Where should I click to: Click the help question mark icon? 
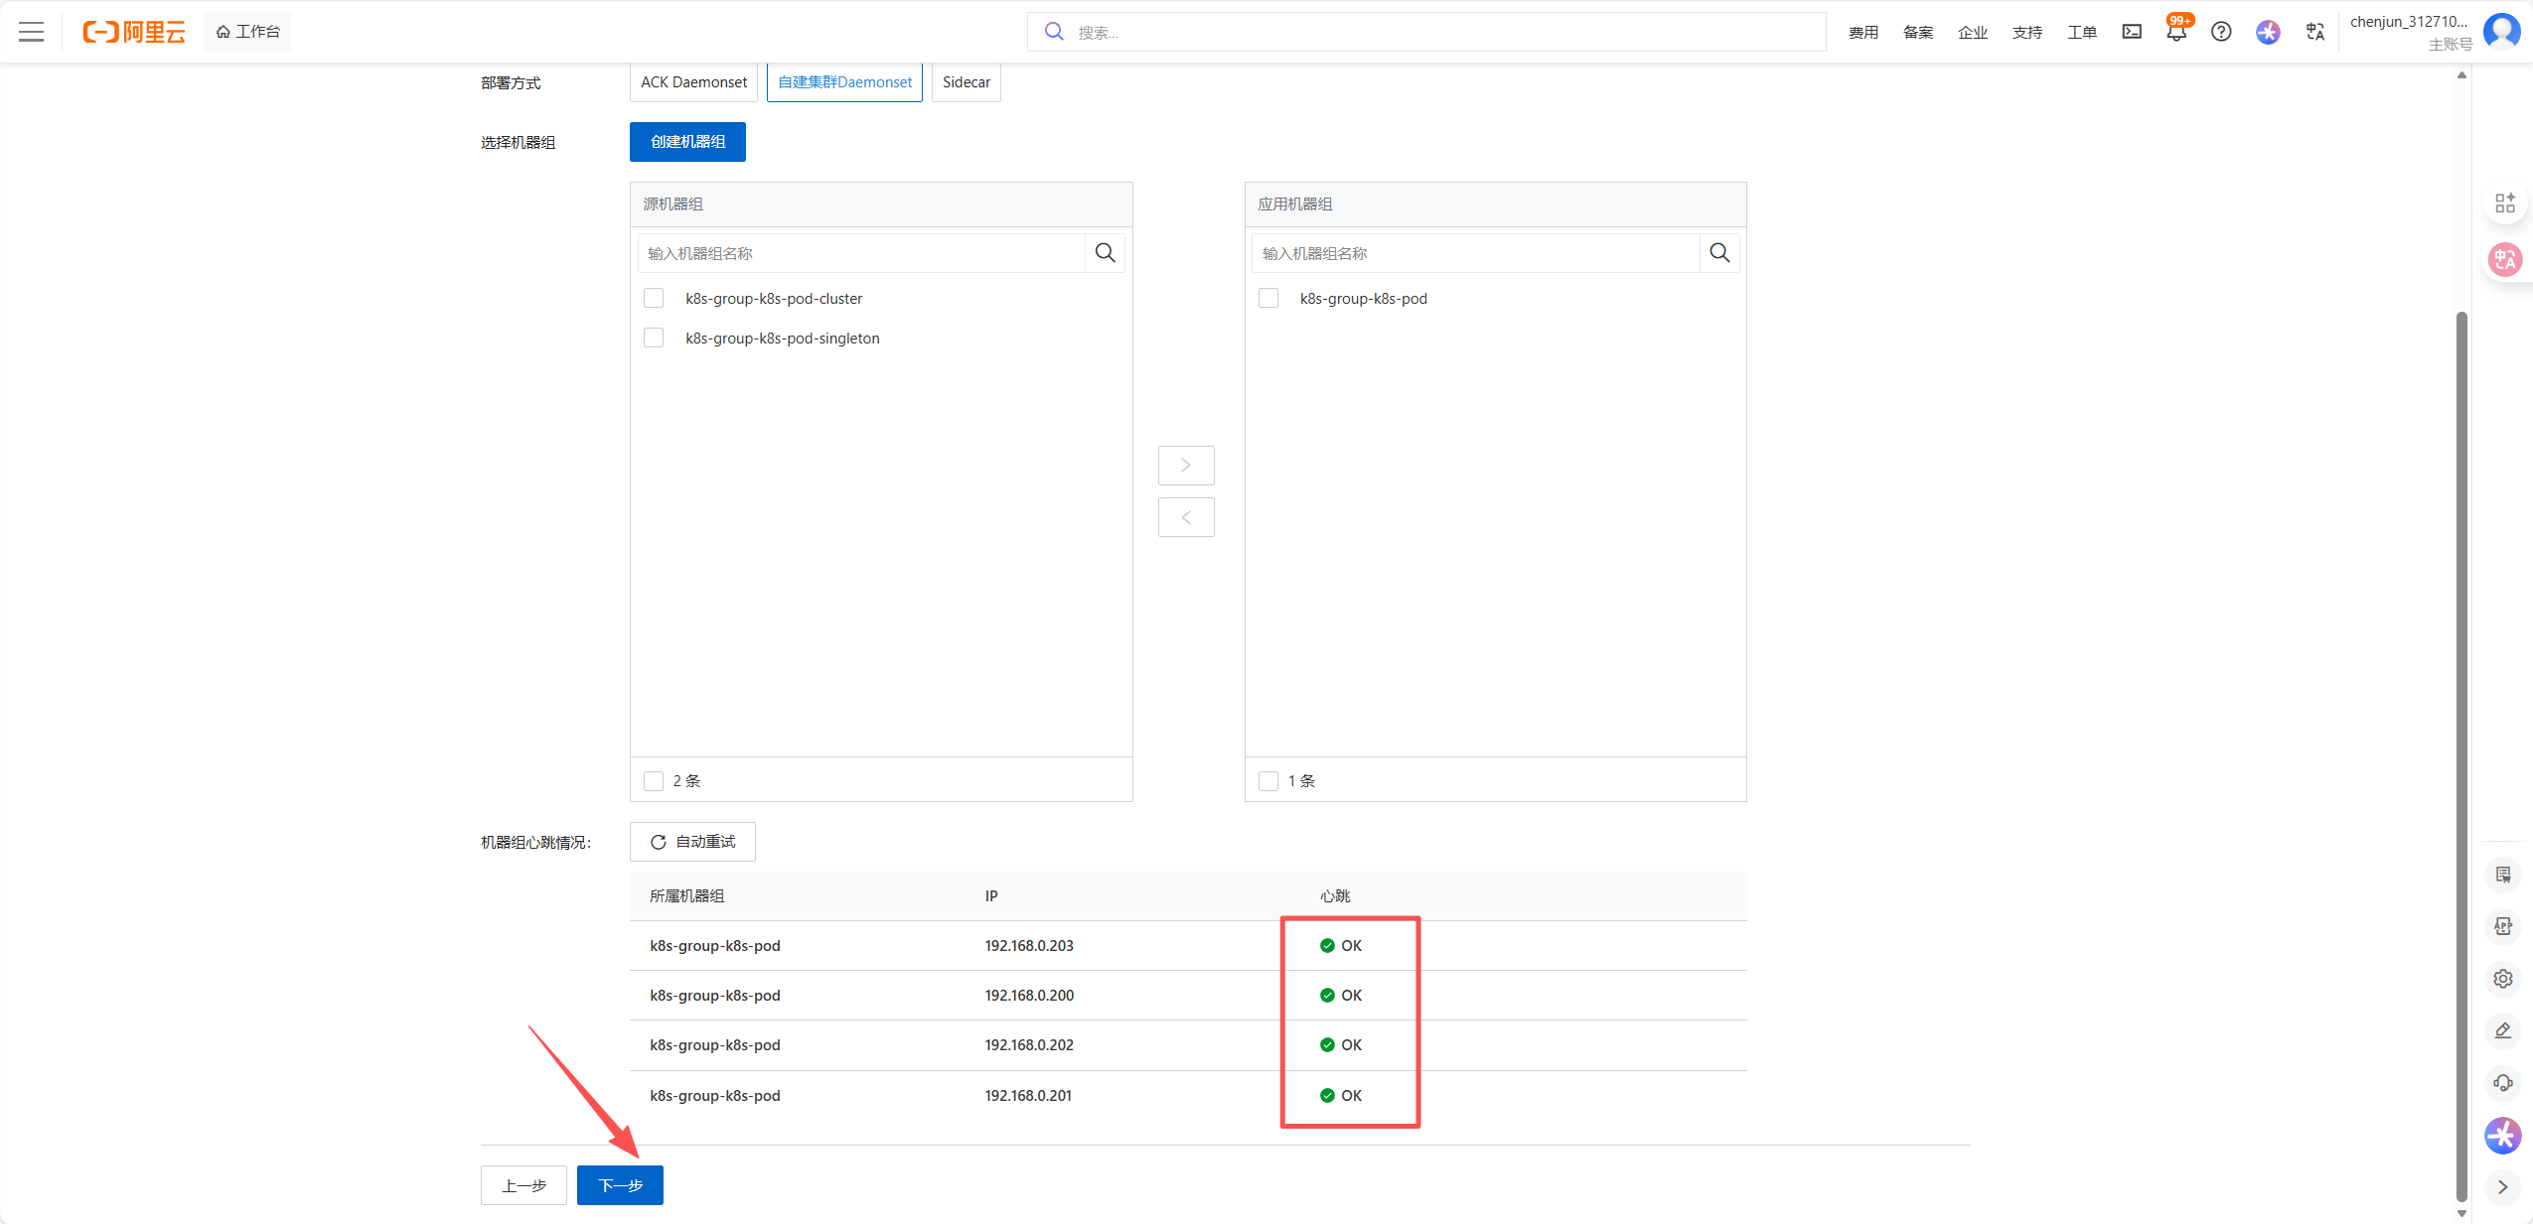2221,32
